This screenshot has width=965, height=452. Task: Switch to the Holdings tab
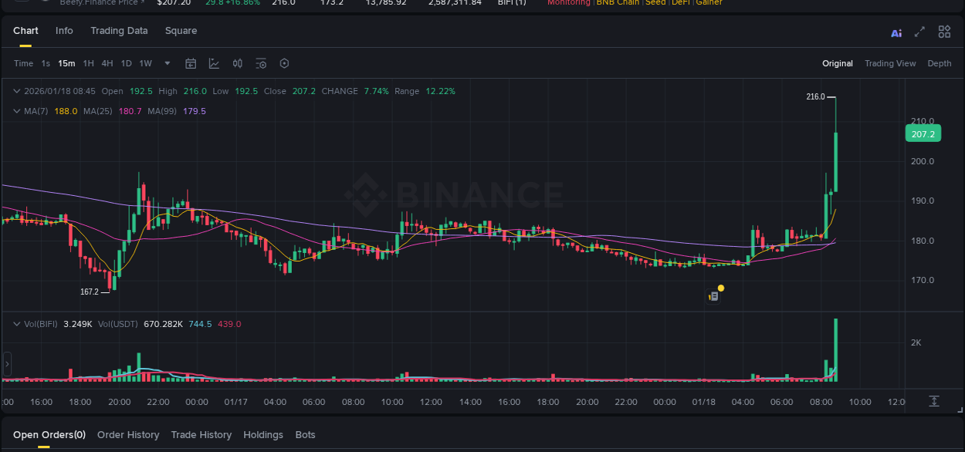(262, 434)
